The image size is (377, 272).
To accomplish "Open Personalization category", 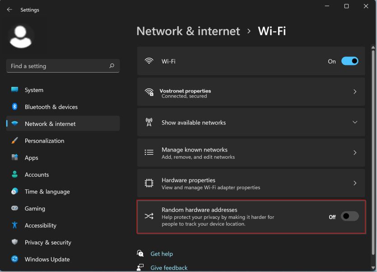I will click(63, 141).
